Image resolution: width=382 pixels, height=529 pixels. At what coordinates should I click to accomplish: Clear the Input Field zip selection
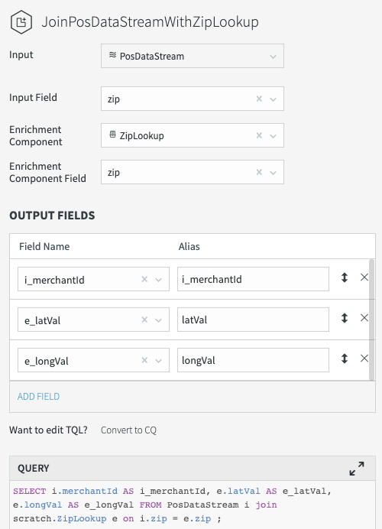click(259, 99)
